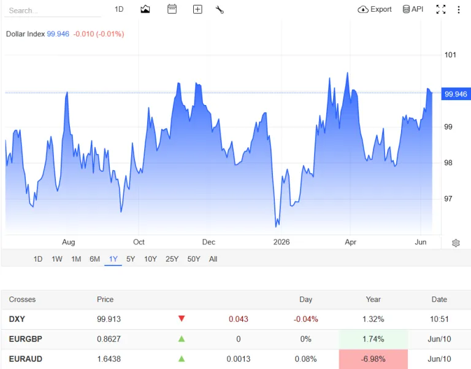Open the calendar date range icon

[172, 9]
